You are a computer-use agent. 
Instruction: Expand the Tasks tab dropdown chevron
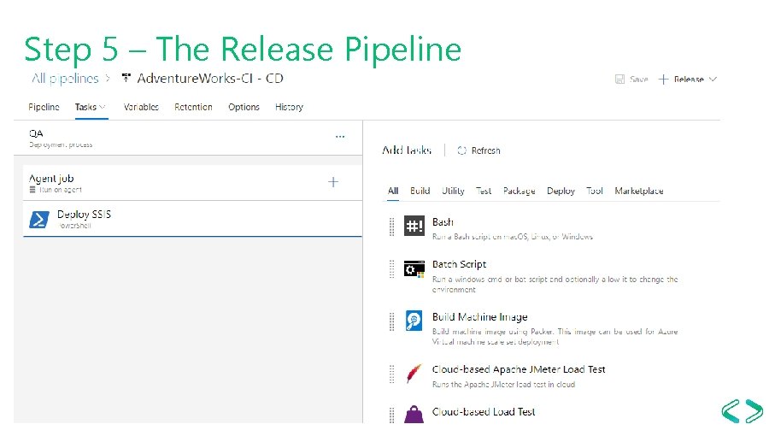pos(103,107)
